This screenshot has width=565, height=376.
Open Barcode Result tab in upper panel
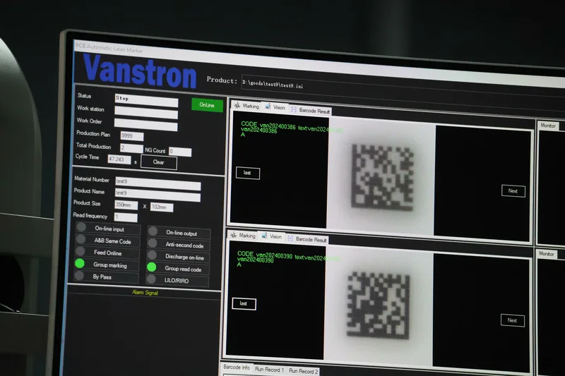pyautogui.click(x=310, y=111)
